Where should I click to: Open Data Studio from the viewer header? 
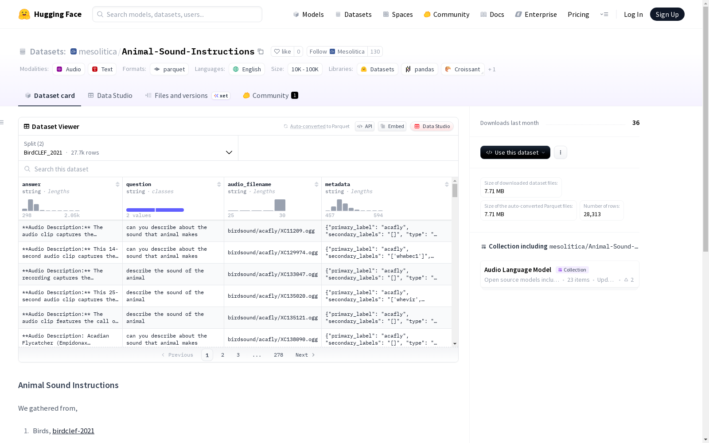[x=432, y=126]
